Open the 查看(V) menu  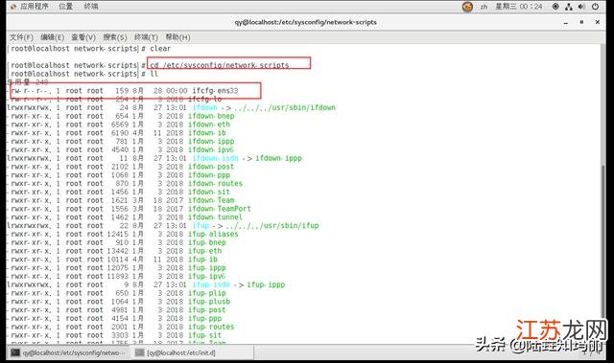[x=83, y=37]
